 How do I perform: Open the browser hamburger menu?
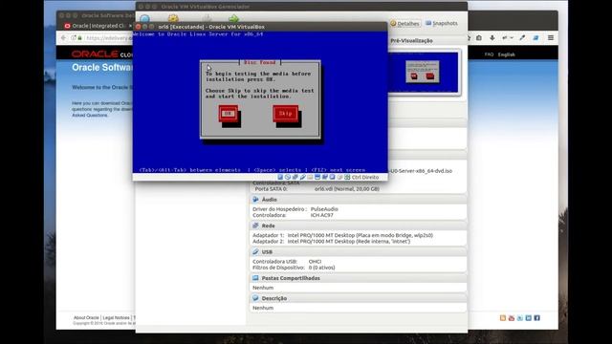[551, 38]
